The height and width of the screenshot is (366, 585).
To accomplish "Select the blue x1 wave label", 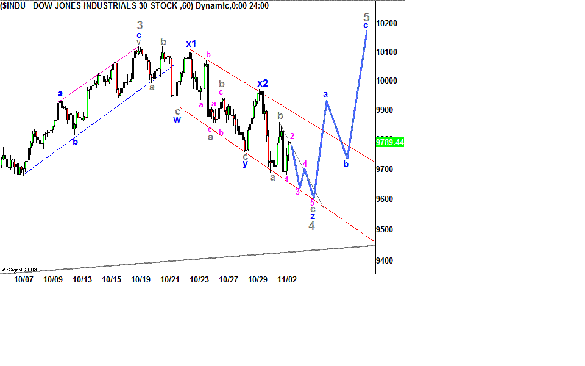I will pos(191,44).
